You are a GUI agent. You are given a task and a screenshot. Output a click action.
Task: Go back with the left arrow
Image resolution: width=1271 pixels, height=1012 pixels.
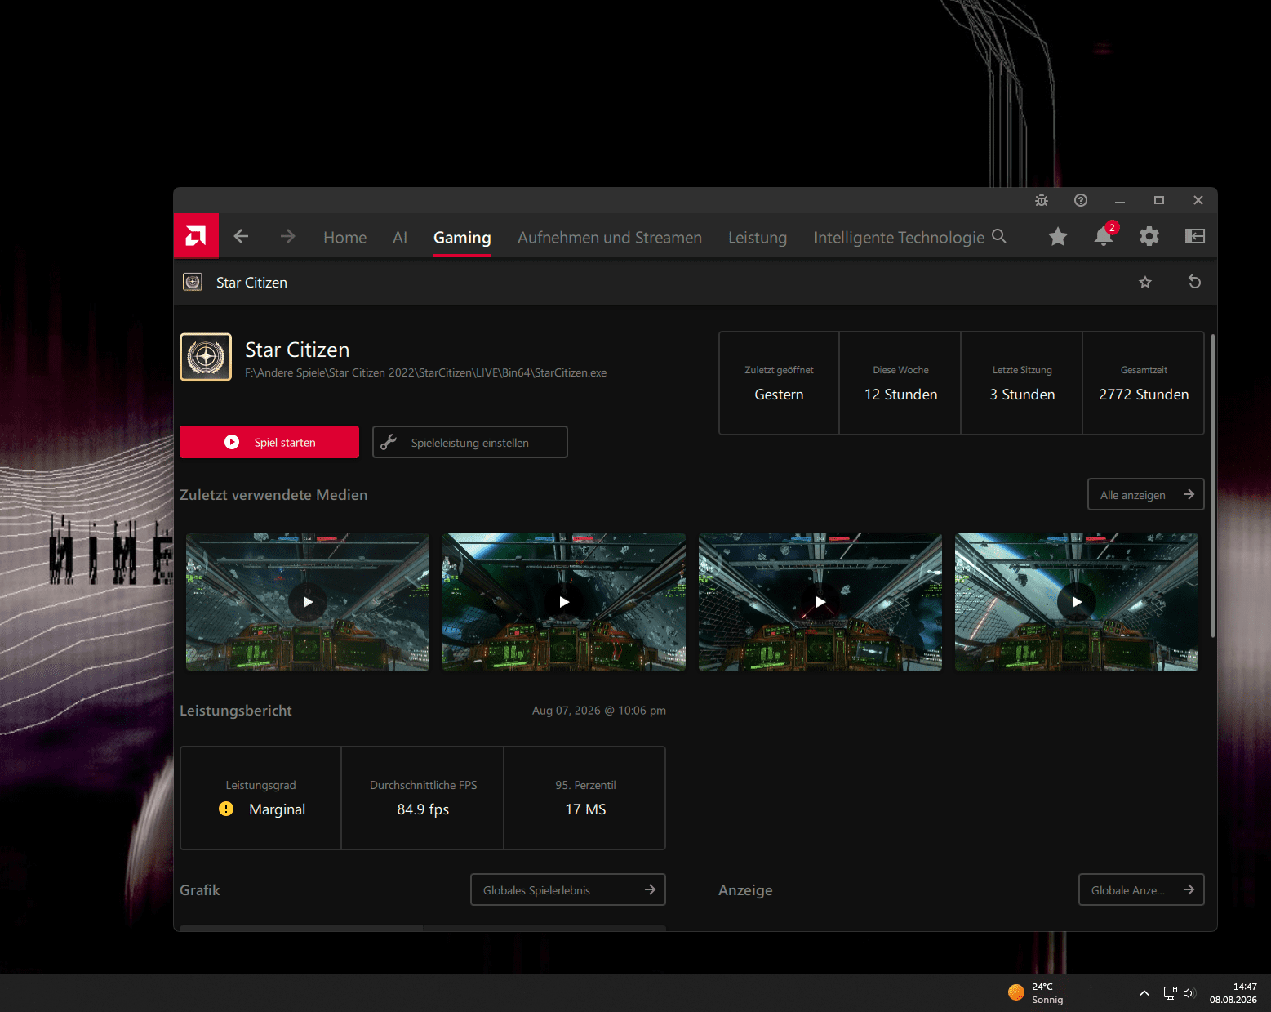coord(241,236)
